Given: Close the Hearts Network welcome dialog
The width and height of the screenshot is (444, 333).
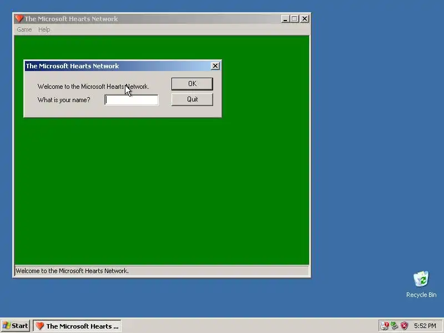Looking at the screenshot, I should 215,66.
